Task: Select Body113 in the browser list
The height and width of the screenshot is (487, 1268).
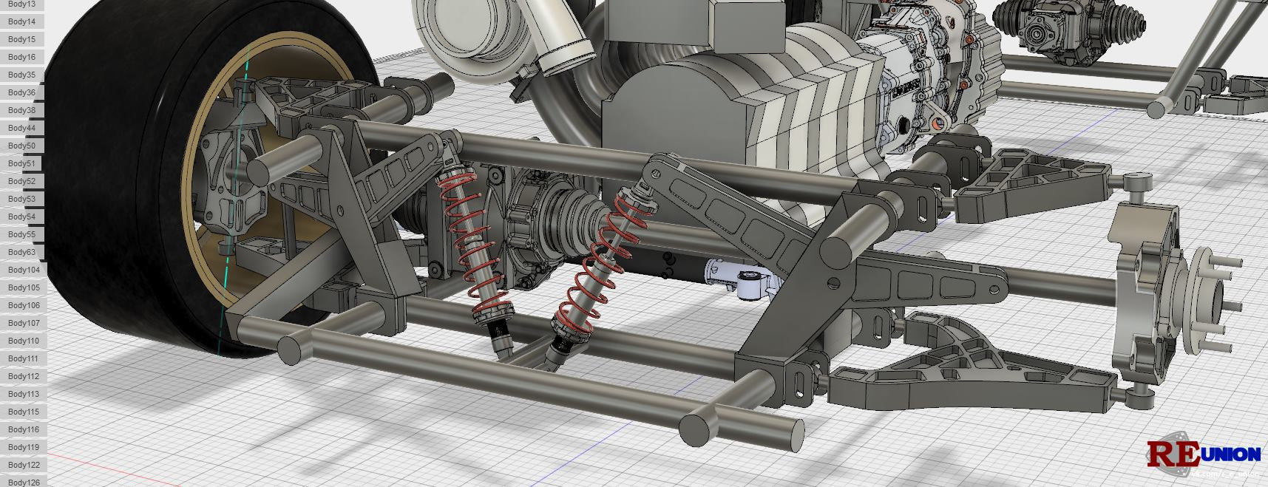Action: 24,394
